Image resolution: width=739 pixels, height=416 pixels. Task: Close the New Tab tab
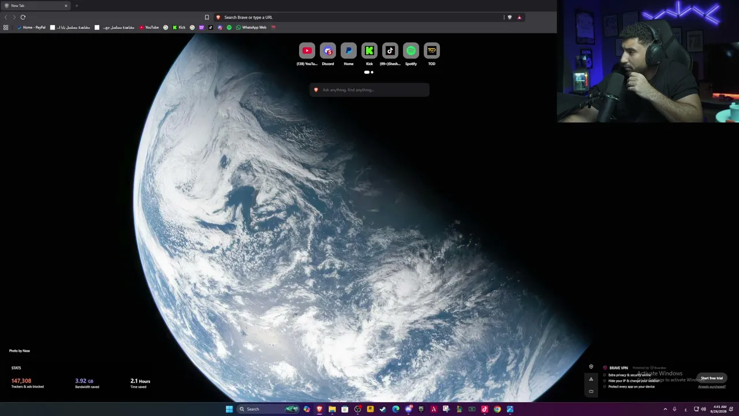(66, 6)
